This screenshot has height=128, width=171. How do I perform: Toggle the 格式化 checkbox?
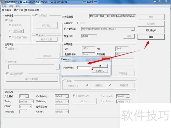pos(37,35)
